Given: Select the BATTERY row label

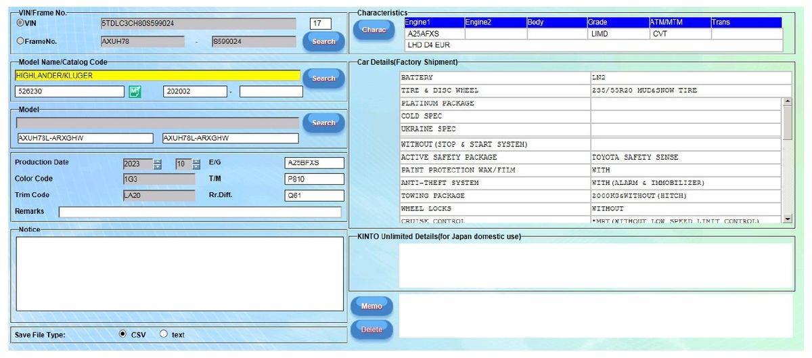Looking at the screenshot, I should [x=495, y=78].
